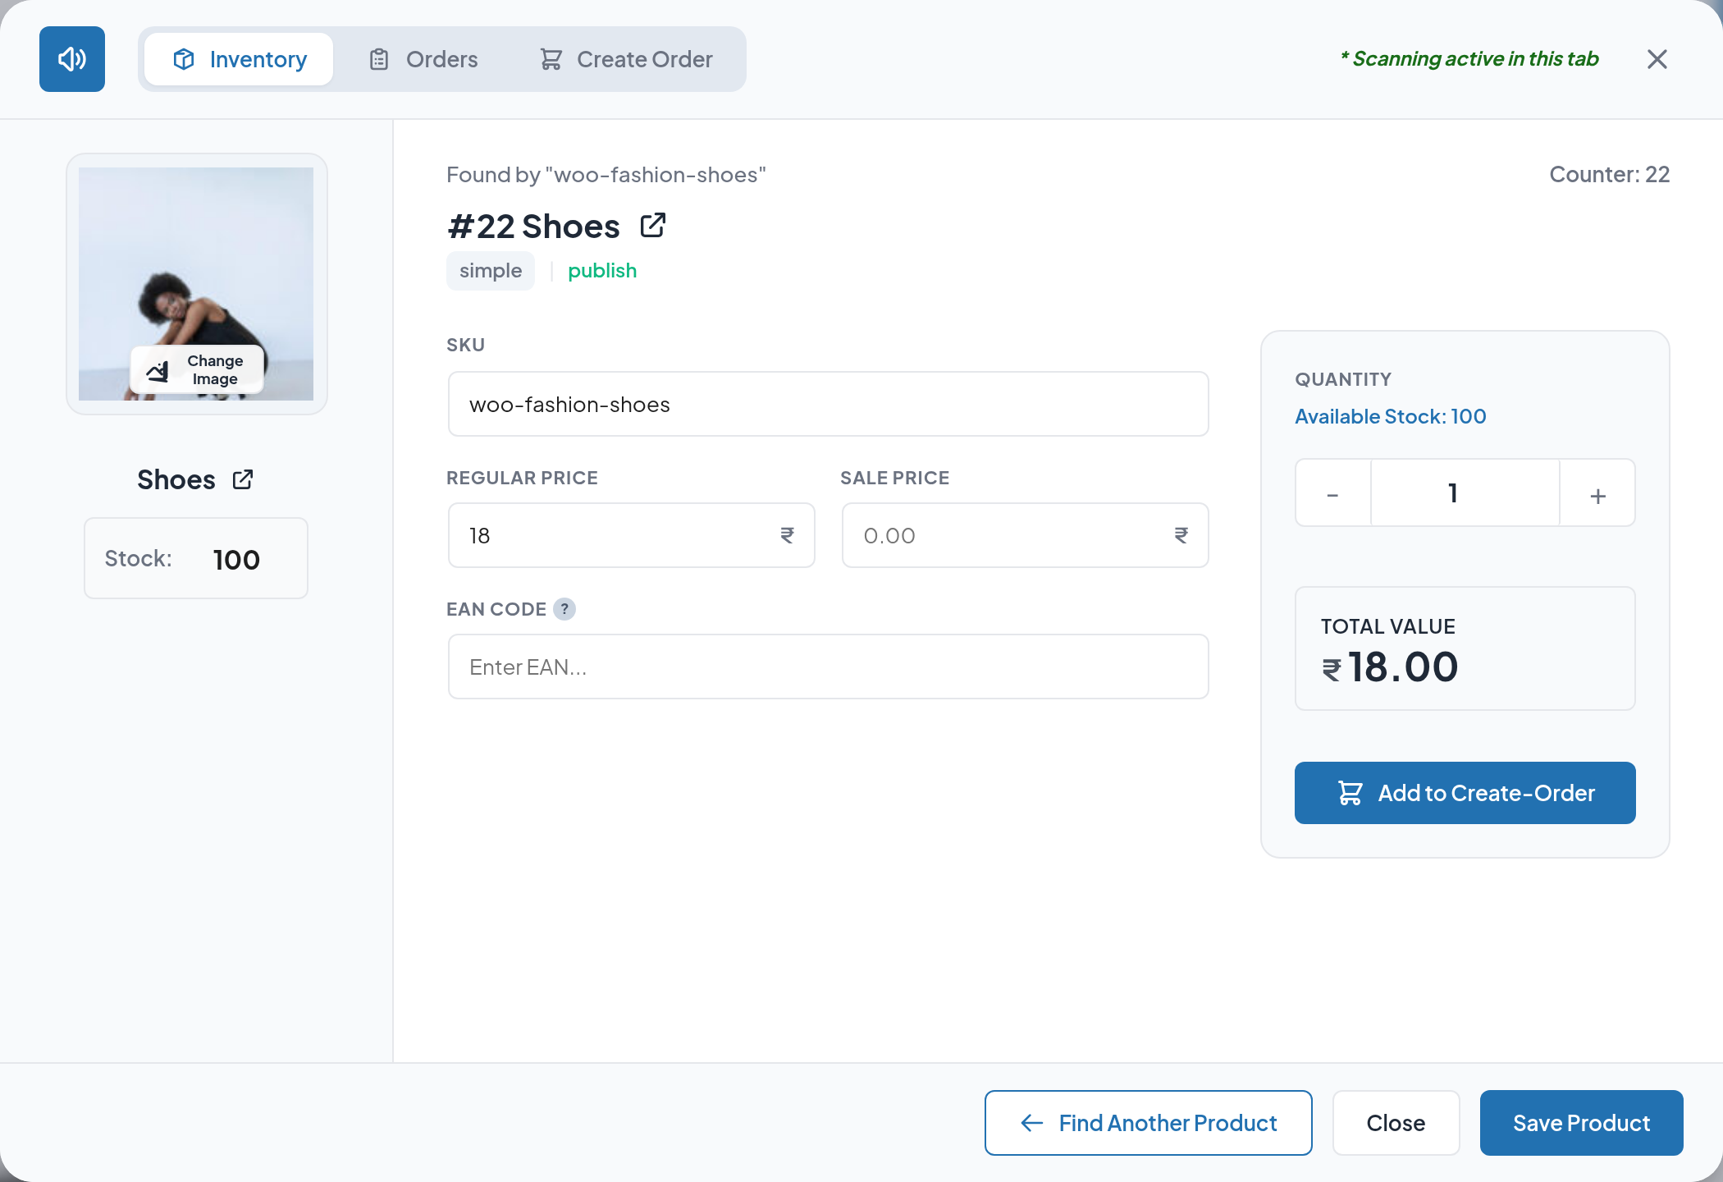
Task: Switch to the Inventory tab
Action: pos(239,59)
